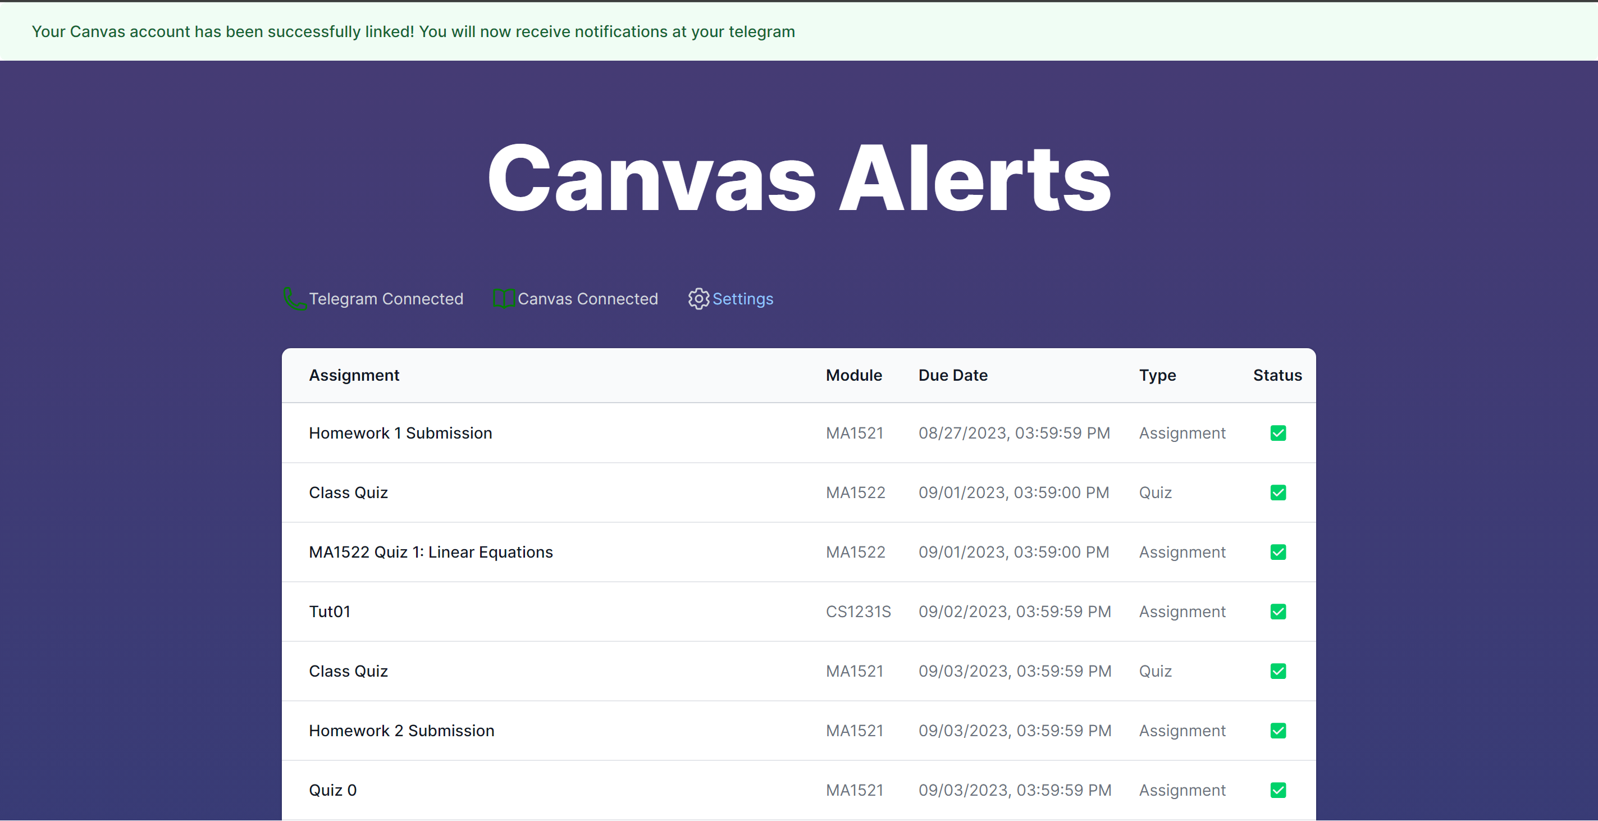
Task: Click the Module column header
Action: [853, 376]
